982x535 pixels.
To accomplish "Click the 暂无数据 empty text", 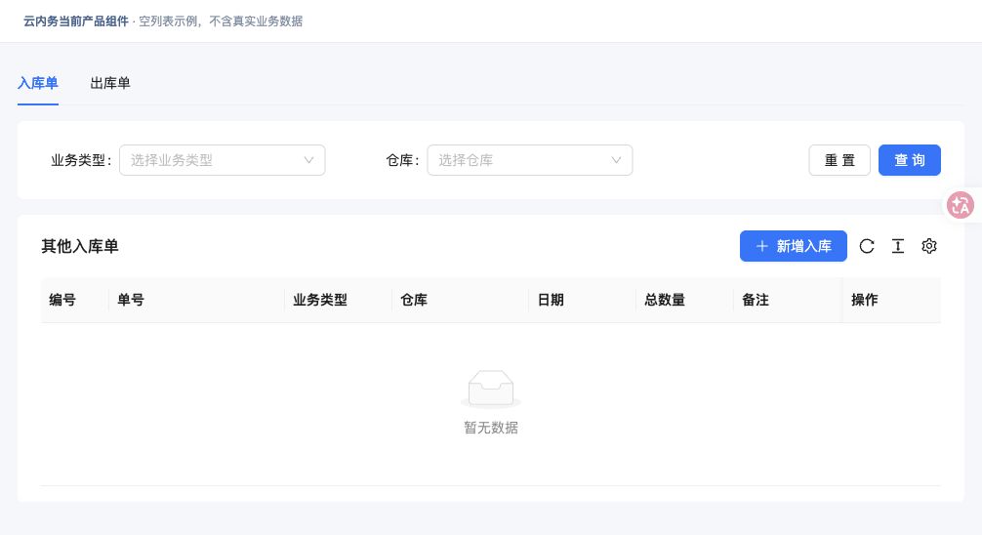I will point(491,428).
